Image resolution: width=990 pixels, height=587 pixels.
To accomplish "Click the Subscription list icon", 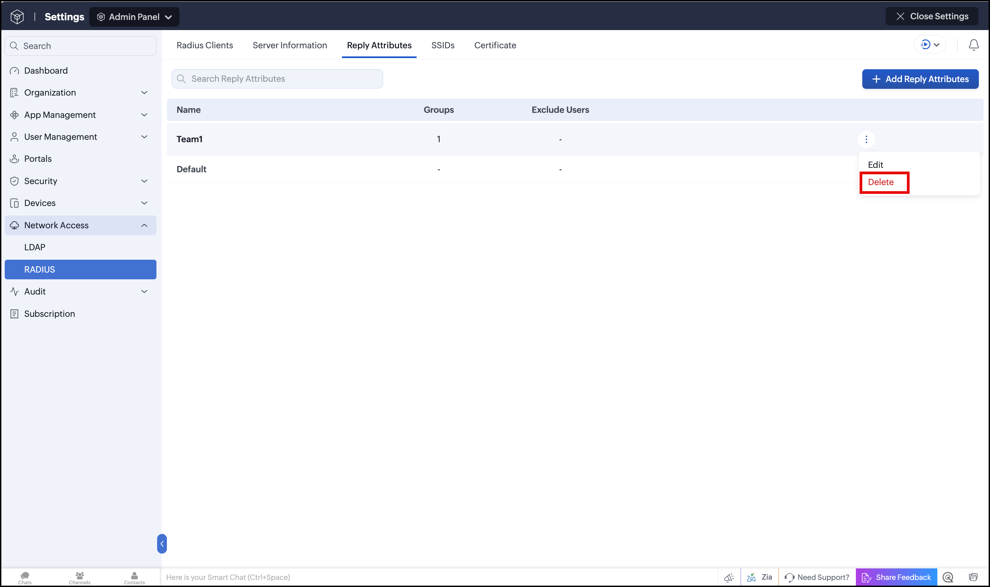I will [x=14, y=314].
